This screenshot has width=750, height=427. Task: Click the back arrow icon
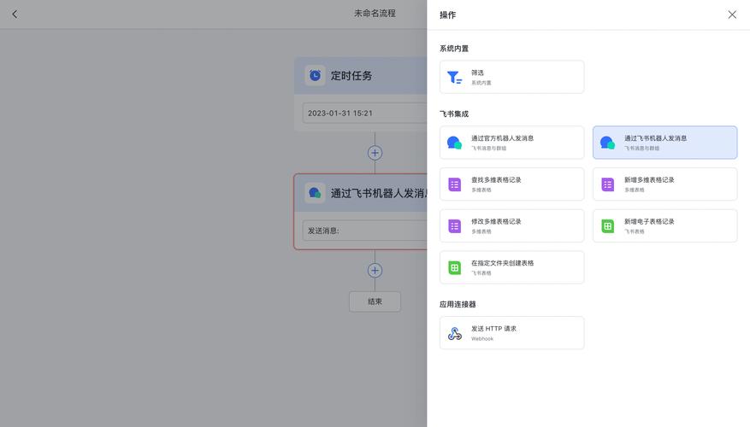coord(15,15)
